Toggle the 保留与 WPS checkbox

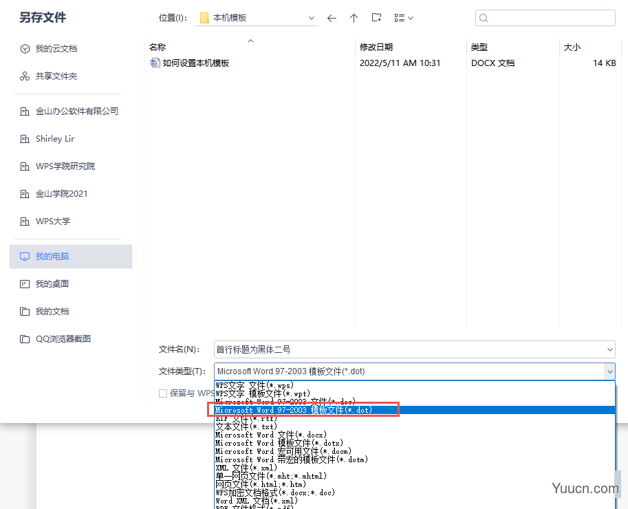(x=163, y=393)
